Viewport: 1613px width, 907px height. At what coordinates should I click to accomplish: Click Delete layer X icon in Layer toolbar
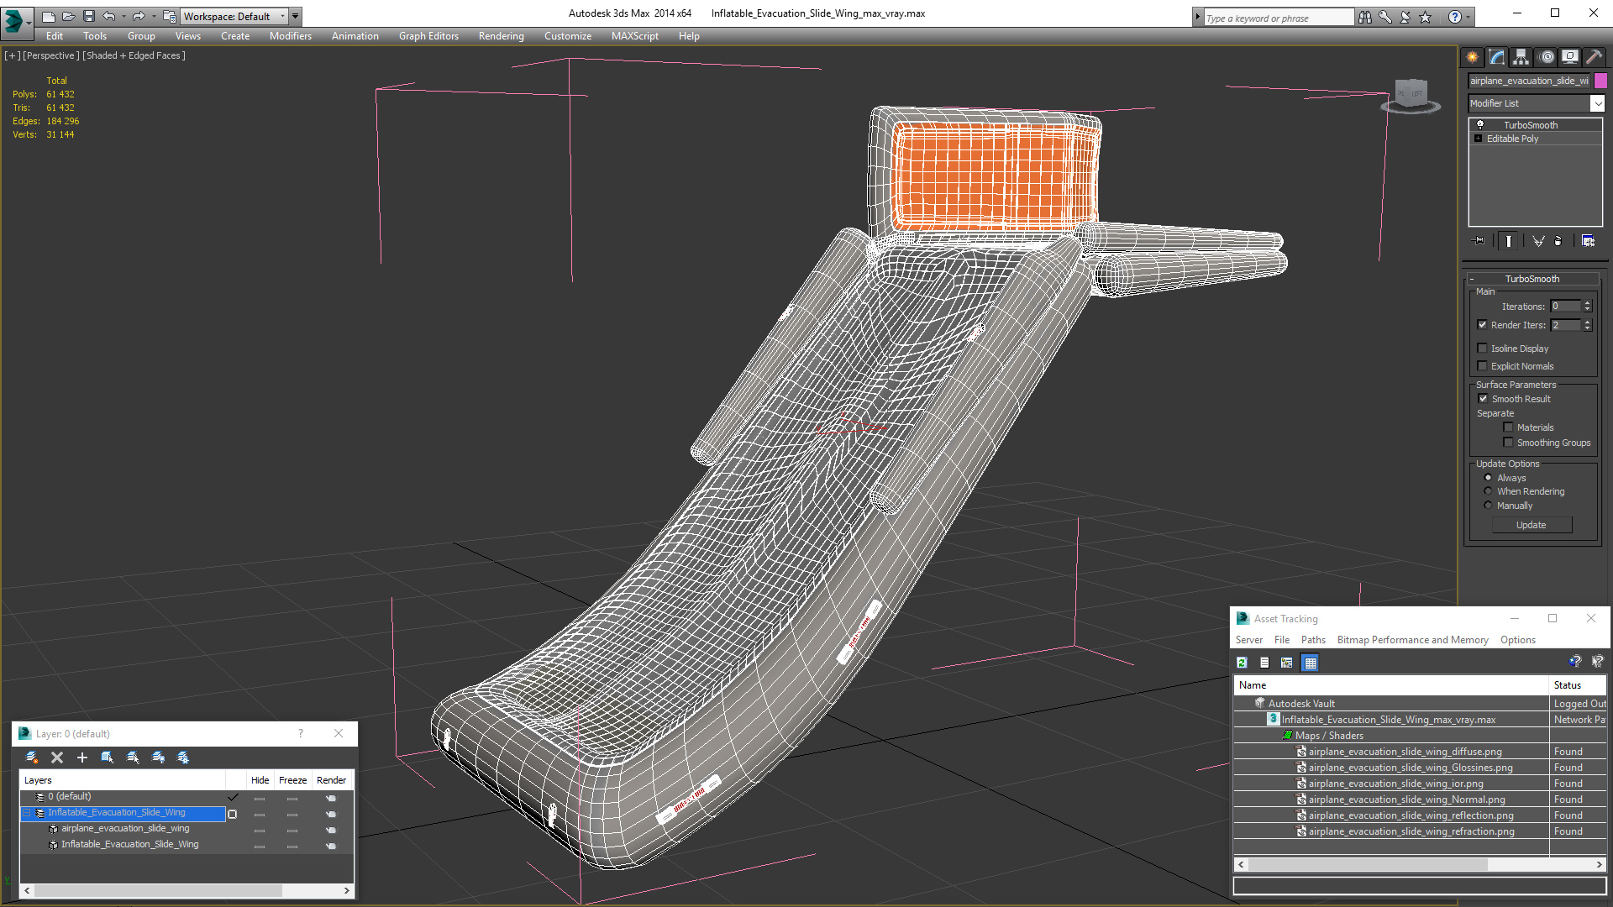click(57, 758)
